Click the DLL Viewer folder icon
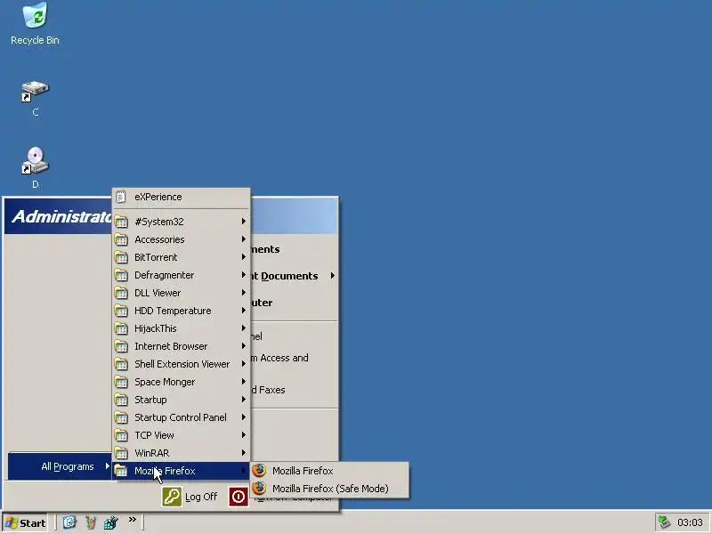Image resolution: width=712 pixels, height=534 pixels. [121, 293]
